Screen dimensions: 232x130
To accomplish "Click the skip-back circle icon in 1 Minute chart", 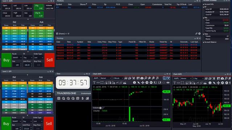I will pyautogui.click(x=147, y=83).
